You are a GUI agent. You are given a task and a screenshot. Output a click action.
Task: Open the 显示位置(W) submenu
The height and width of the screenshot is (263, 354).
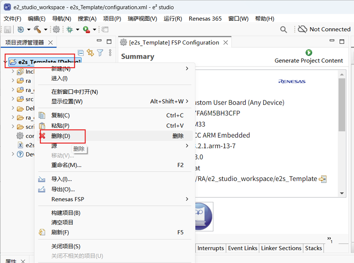pos(114,101)
